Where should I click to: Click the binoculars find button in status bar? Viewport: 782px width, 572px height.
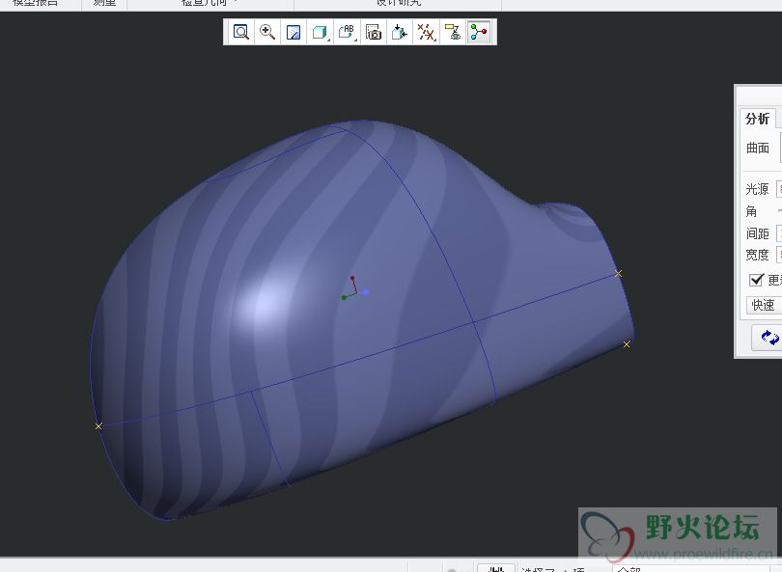496,567
